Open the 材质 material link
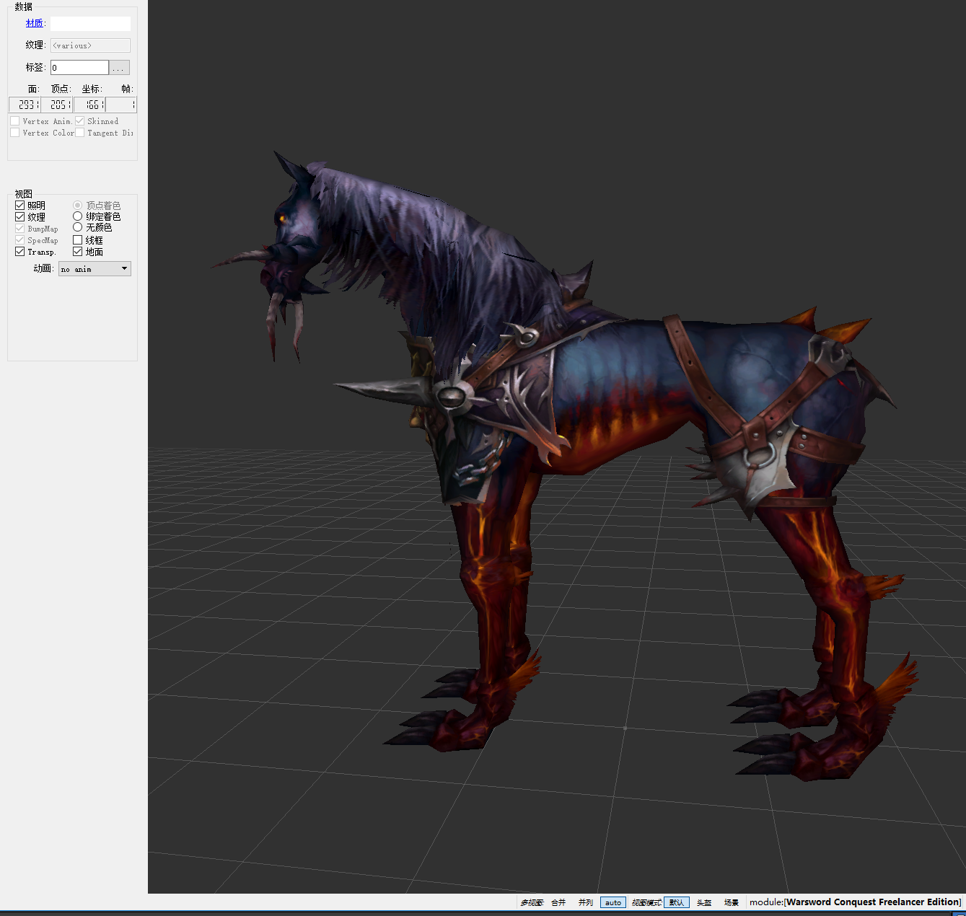Image resolution: width=966 pixels, height=916 pixels. click(34, 23)
